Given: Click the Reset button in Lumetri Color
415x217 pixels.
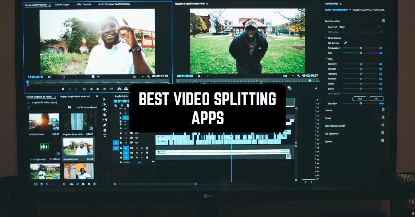Looking at the screenshot, I should tap(359, 98).
